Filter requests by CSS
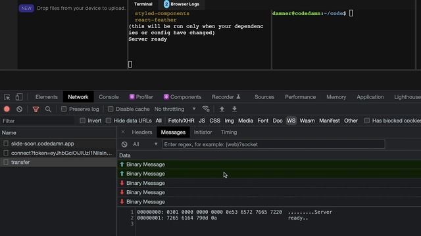 pyautogui.click(x=215, y=121)
